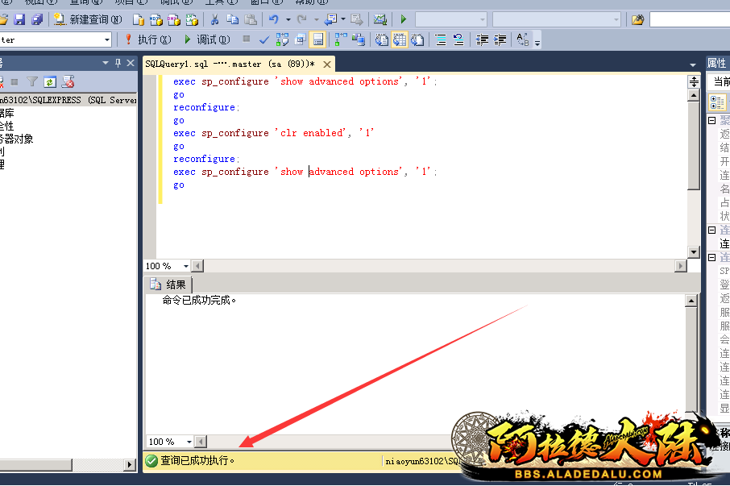Open the editor zoom 100 % dropdown
This screenshot has width=730, height=486.
pyautogui.click(x=185, y=266)
